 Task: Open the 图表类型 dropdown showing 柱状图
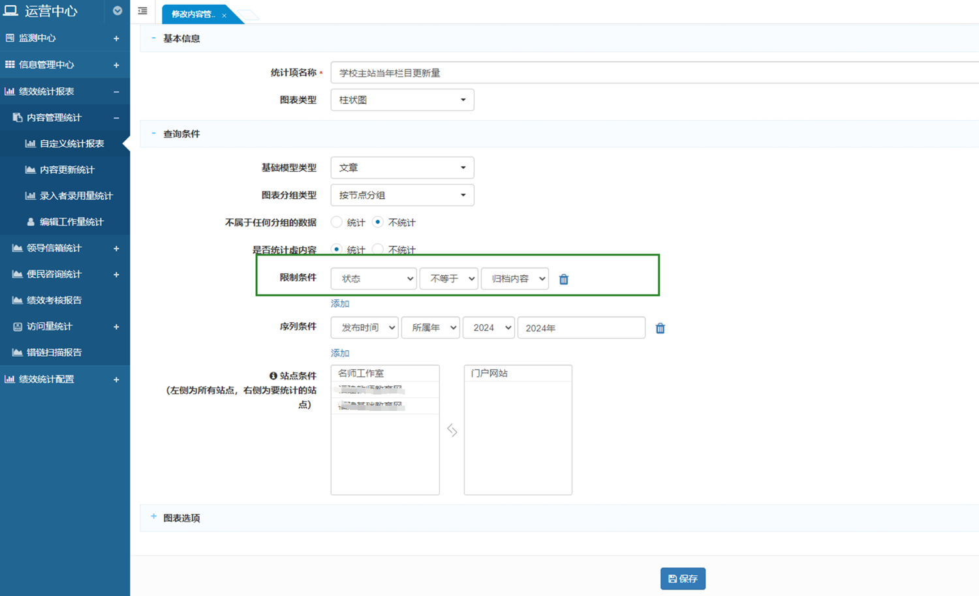[x=402, y=100]
